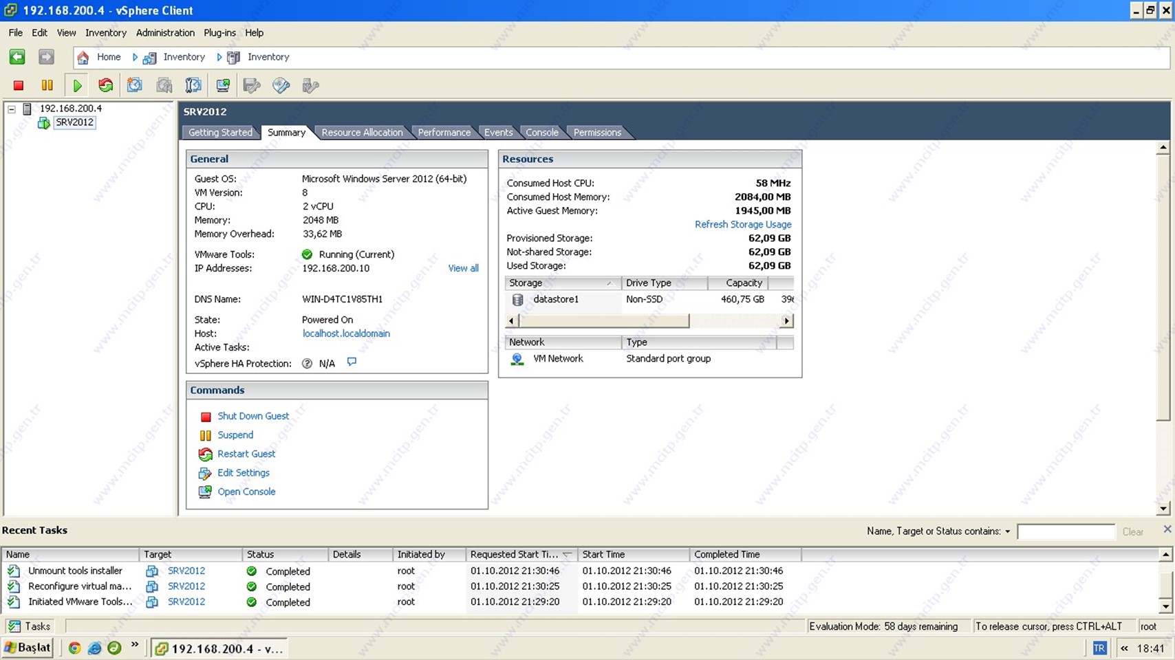Launch VM console from toolbar icon
Screen dimensions: 1175x660
pyautogui.click(x=223, y=85)
